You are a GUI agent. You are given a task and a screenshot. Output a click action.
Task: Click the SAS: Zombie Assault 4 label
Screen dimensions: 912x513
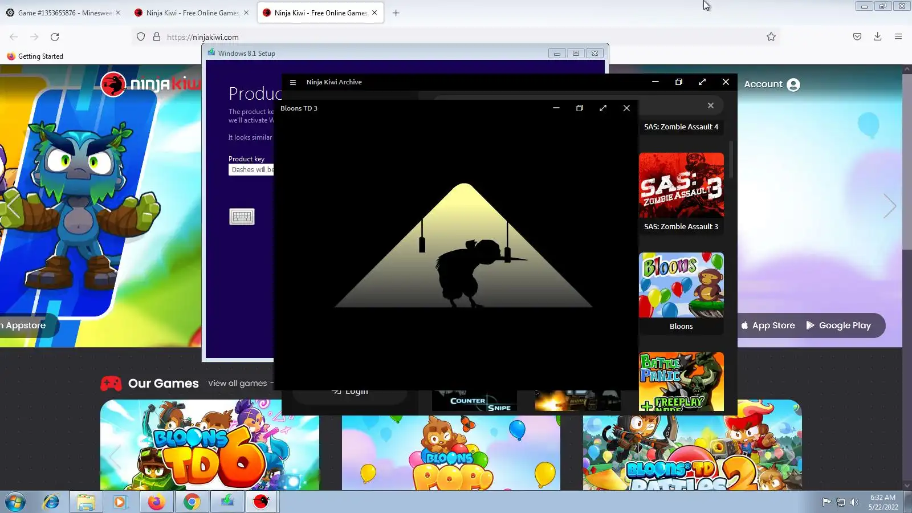681,127
